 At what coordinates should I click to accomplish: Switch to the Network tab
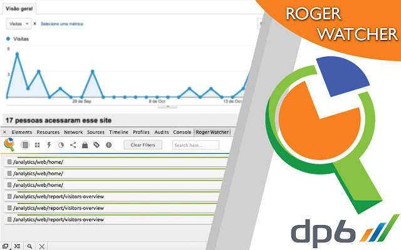pos(73,132)
